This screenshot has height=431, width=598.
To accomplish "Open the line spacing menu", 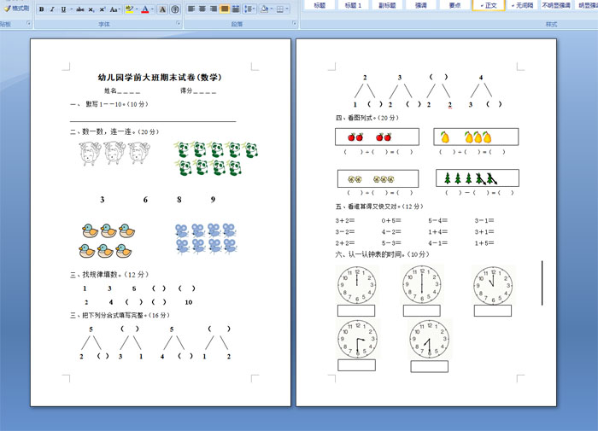I will 249,9.
